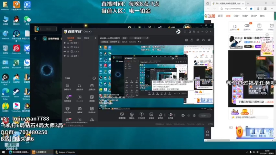Screen dimensions: 276x155
Task: Toggle visibility of layer 文本 2
Action: [x=65, y=51]
